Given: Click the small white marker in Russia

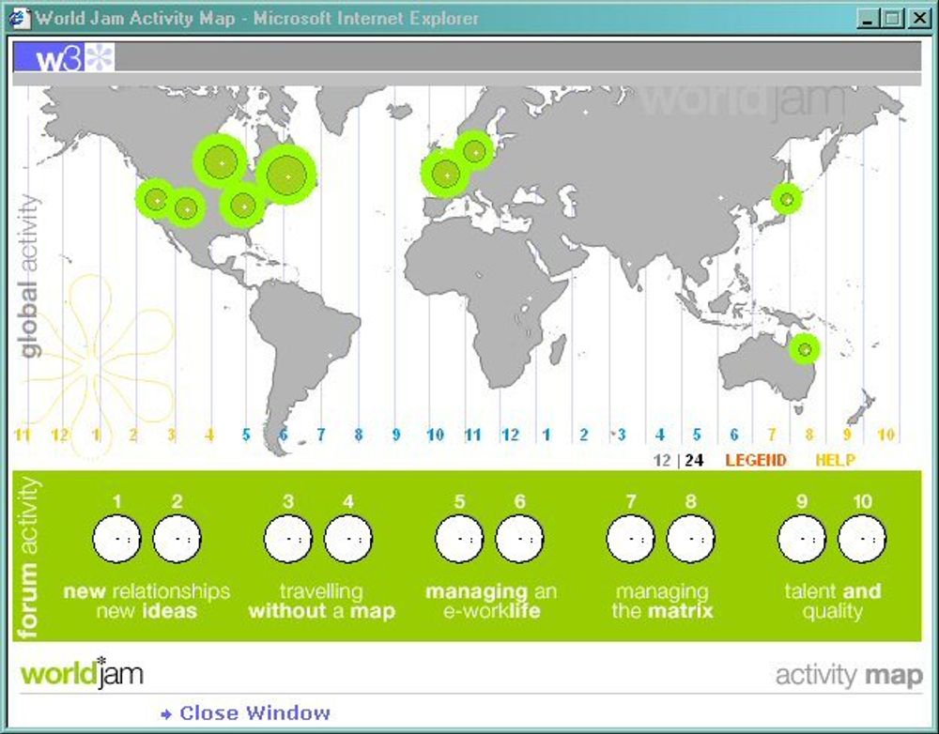Looking at the screenshot, I should 586,112.
